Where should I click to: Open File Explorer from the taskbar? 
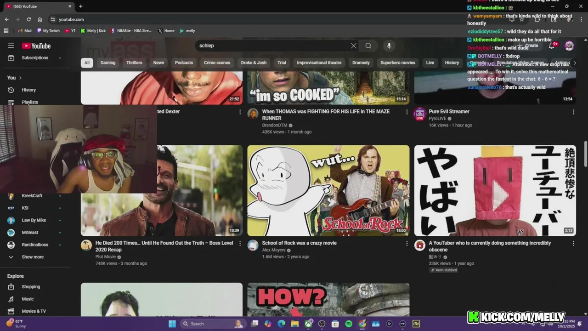tap(294, 324)
